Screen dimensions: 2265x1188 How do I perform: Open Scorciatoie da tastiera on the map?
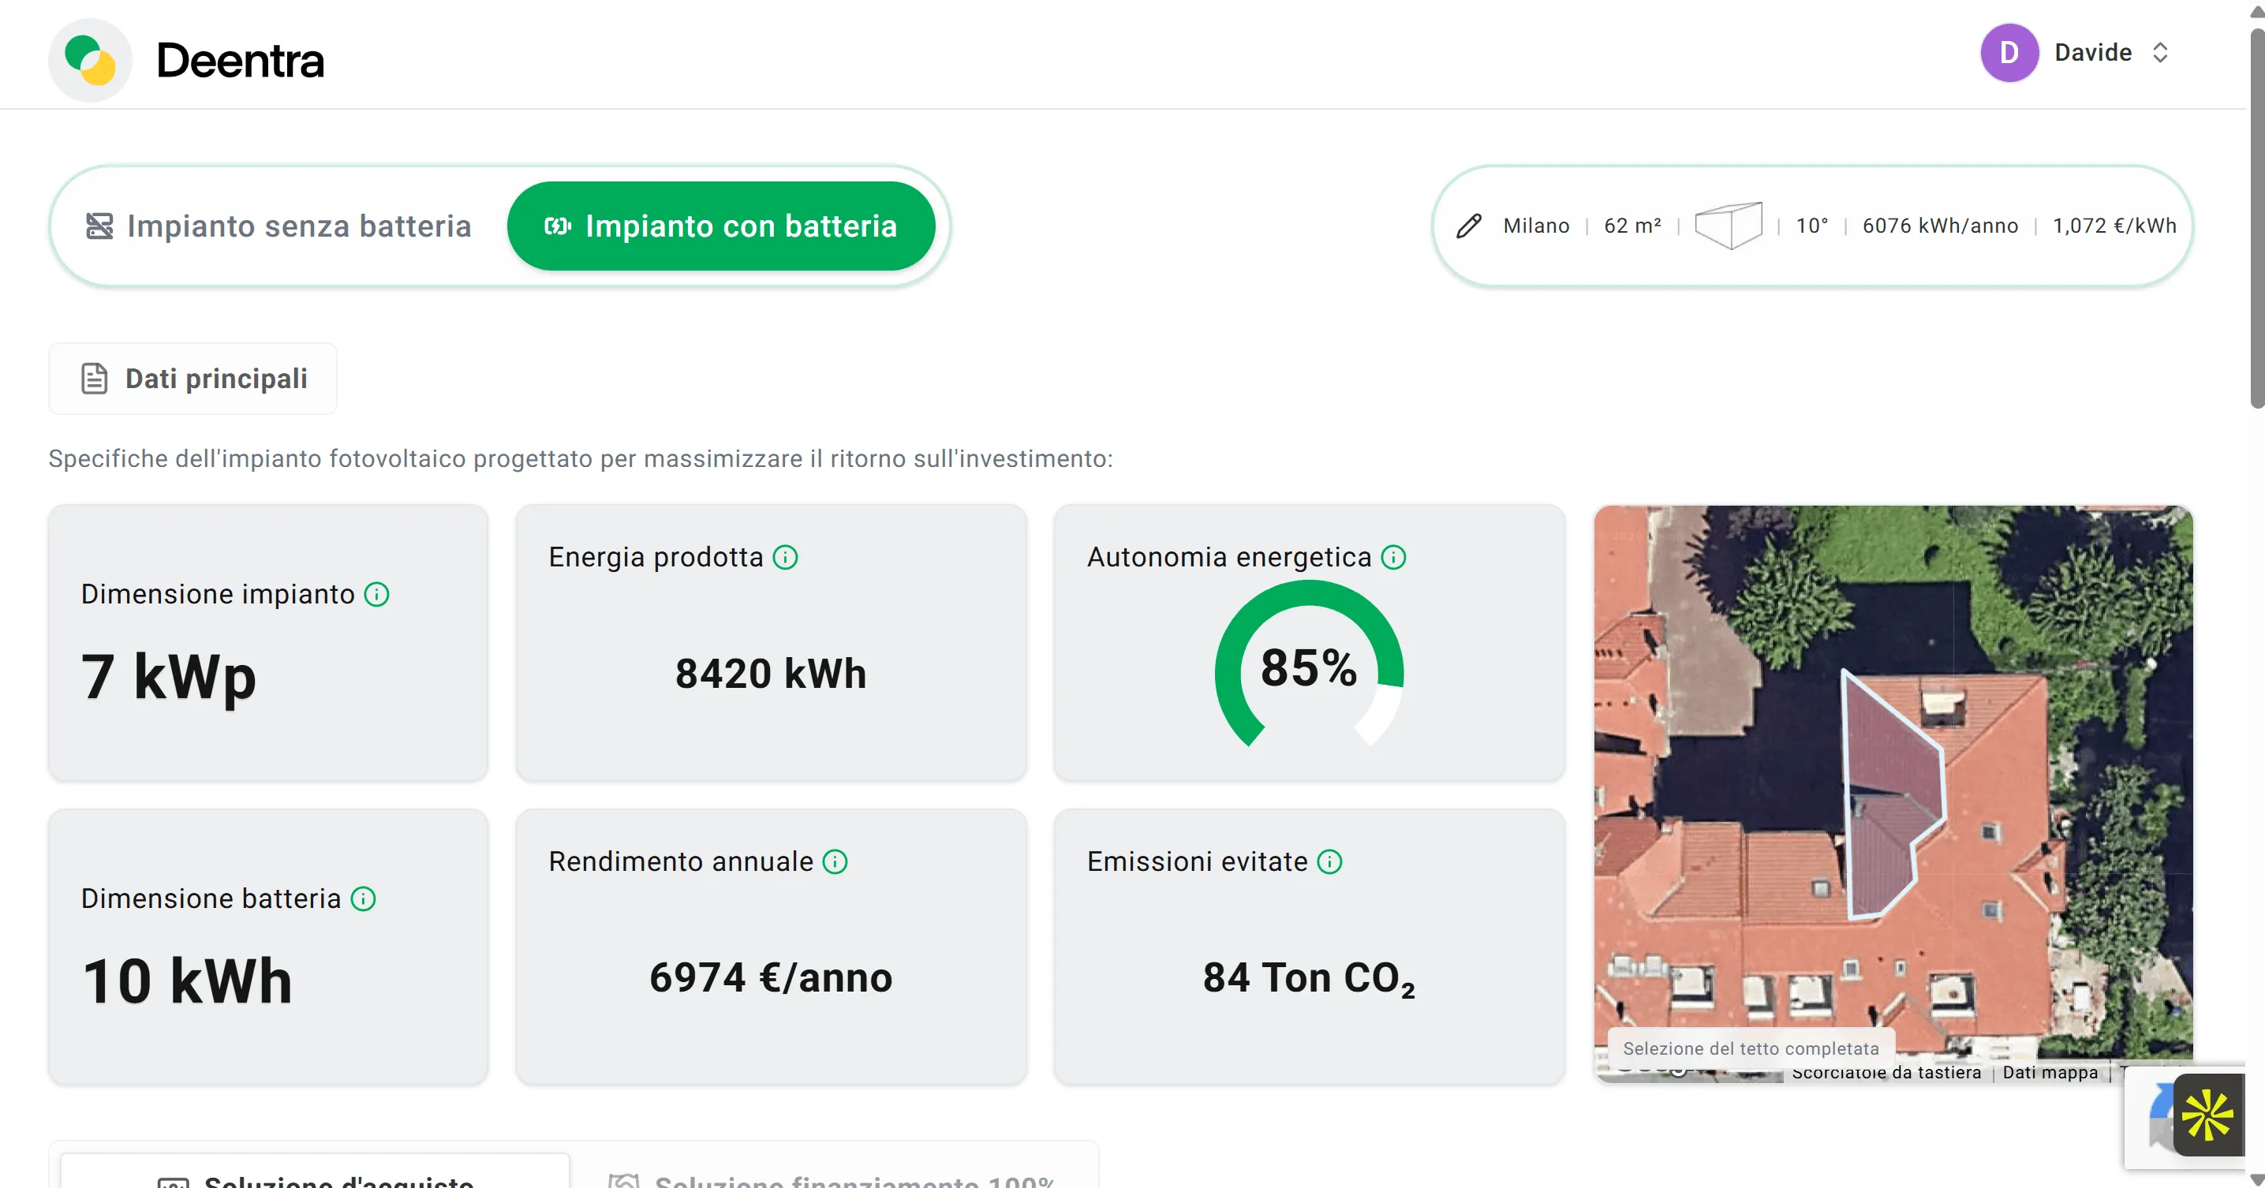[1886, 1073]
